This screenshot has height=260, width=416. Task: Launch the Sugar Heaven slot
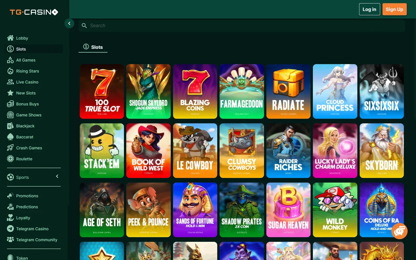click(288, 210)
